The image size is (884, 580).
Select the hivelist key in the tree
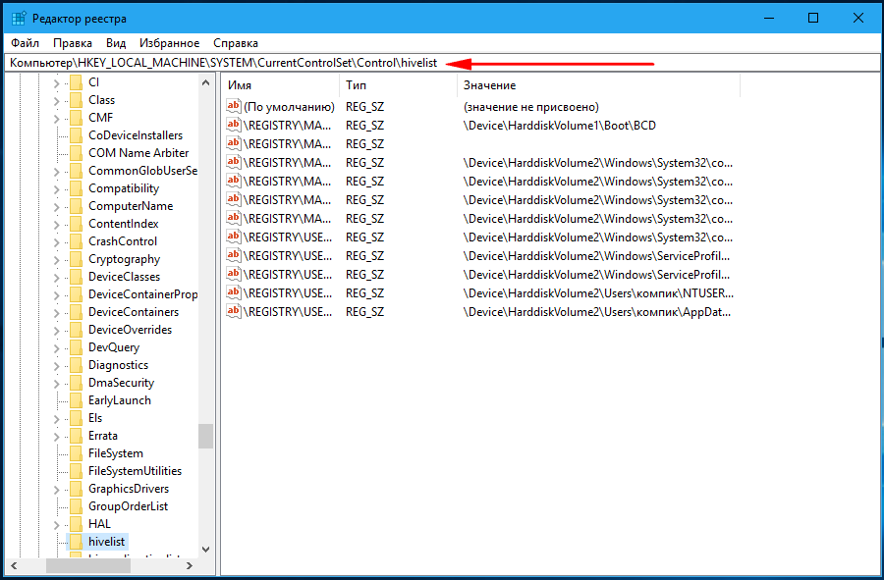(106, 542)
